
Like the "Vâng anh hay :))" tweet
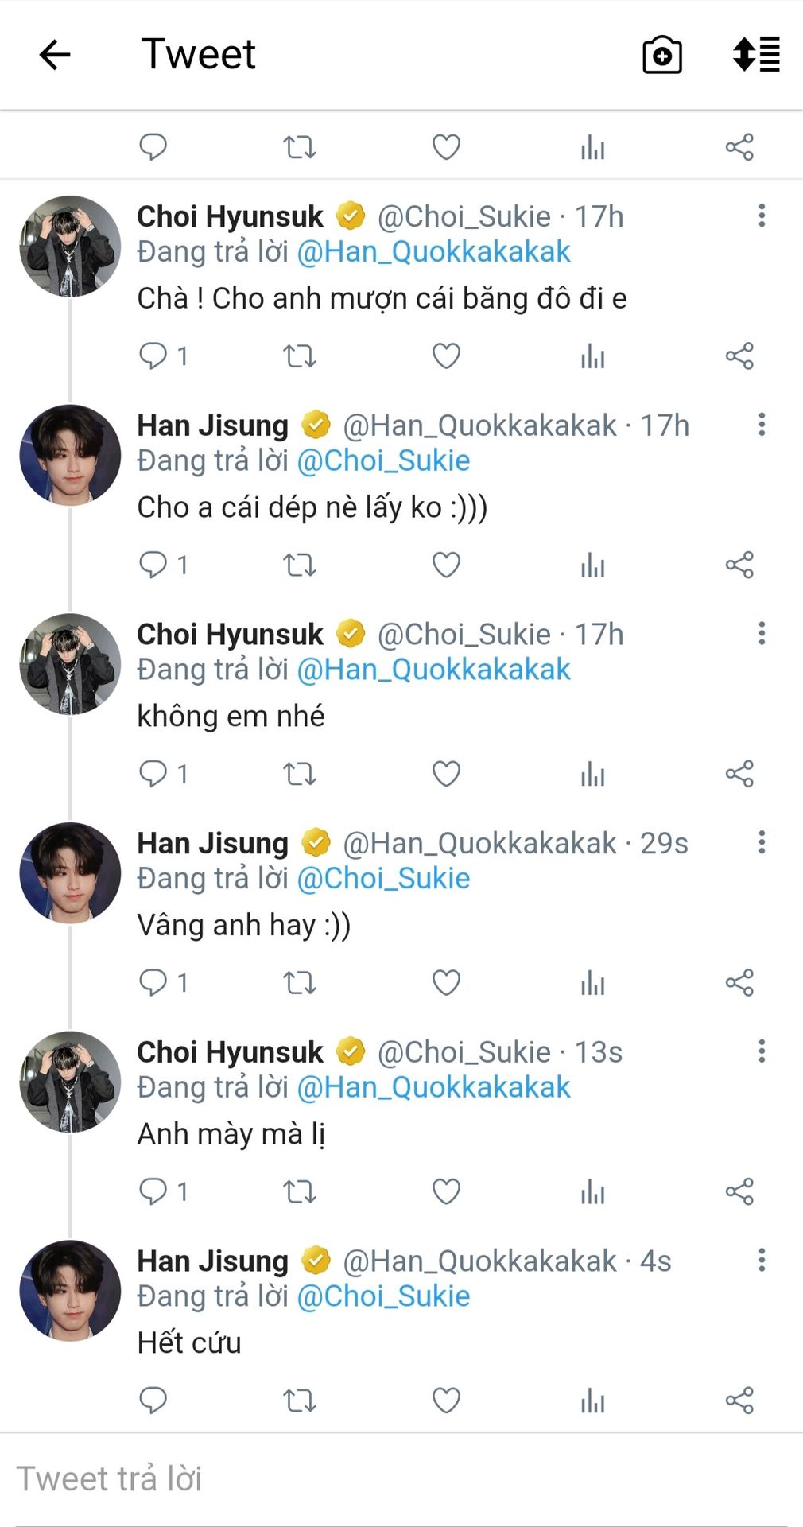tap(446, 983)
